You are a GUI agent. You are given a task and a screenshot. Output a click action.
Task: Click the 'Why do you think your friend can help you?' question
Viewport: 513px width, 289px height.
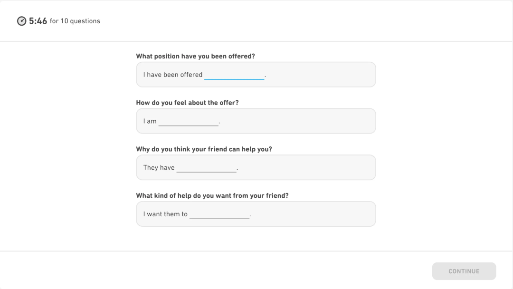click(204, 149)
